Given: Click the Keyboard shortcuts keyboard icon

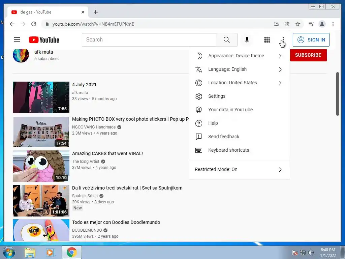Looking at the screenshot, I should pyautogui.click(x=199, y=150).
